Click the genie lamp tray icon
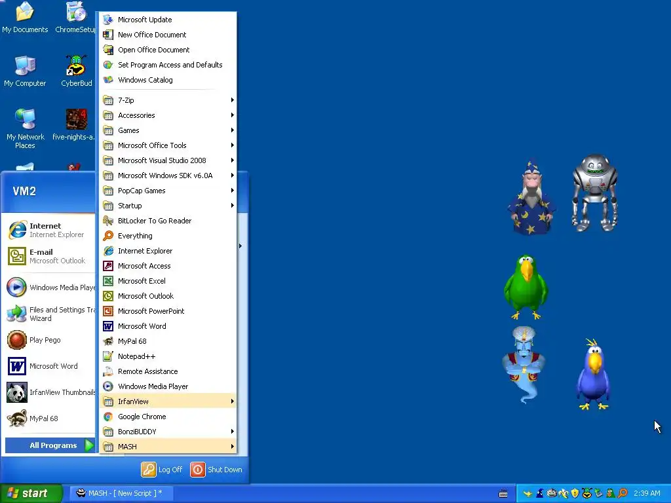 tap(527, 494)
